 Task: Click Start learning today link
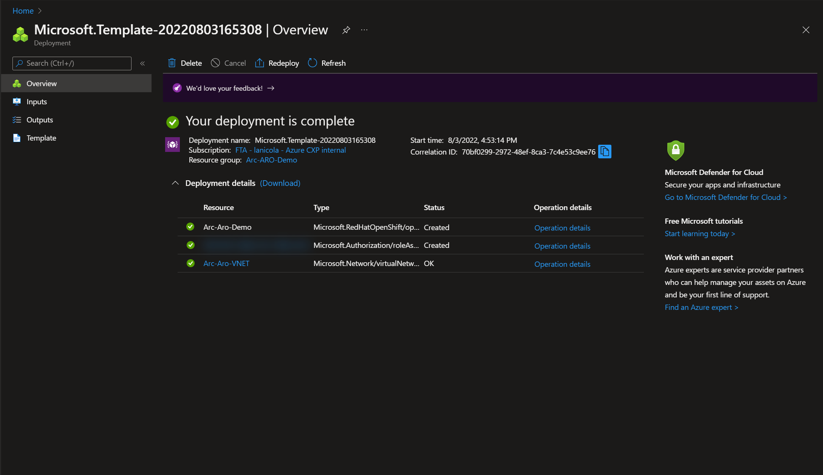click(x=700, y=234)
